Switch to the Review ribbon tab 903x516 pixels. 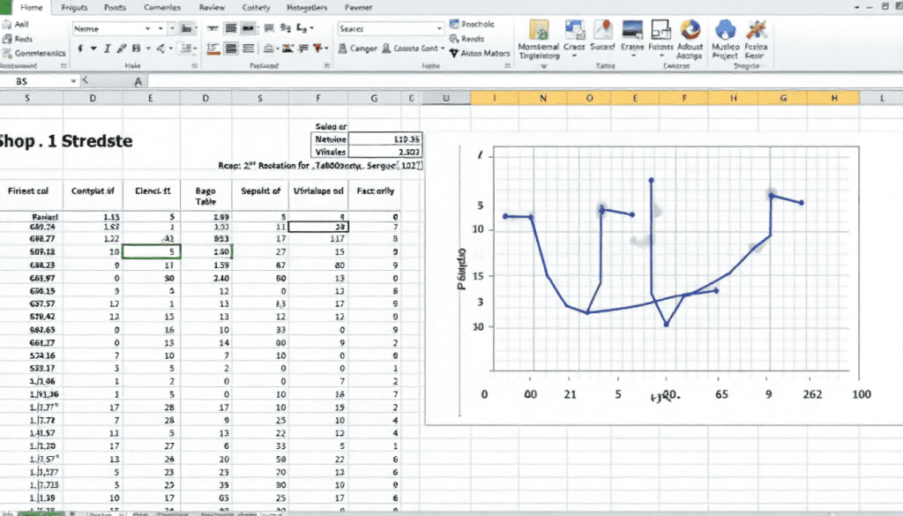tap(213, 8)
